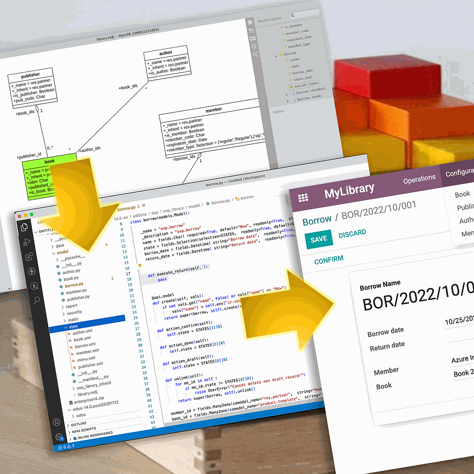The height and width of the screenshot is (474, 474).
Task: Click the lightning bolt icon in activity bar
Action: click(x=31, y=271)
